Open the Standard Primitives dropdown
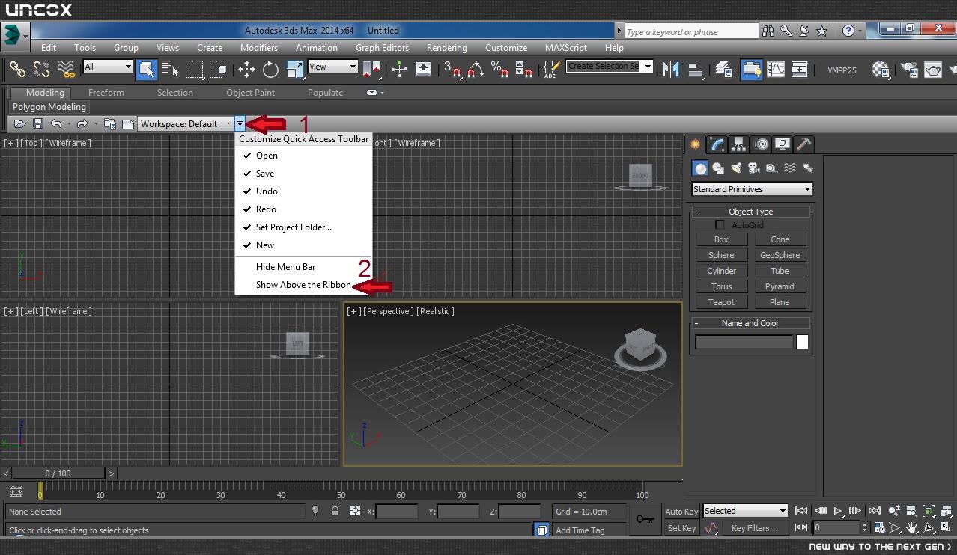 point(752,189)
